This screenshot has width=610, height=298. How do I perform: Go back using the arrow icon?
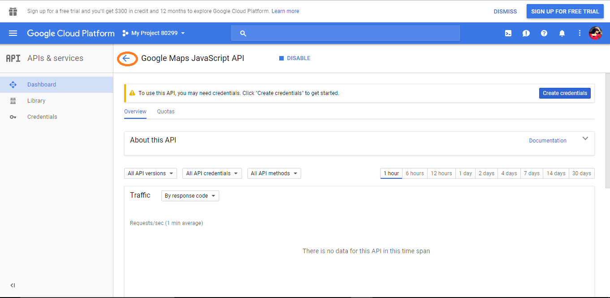[126, 58]
